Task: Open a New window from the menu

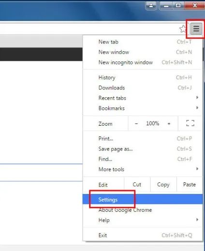Action: (x=143, y=52)
